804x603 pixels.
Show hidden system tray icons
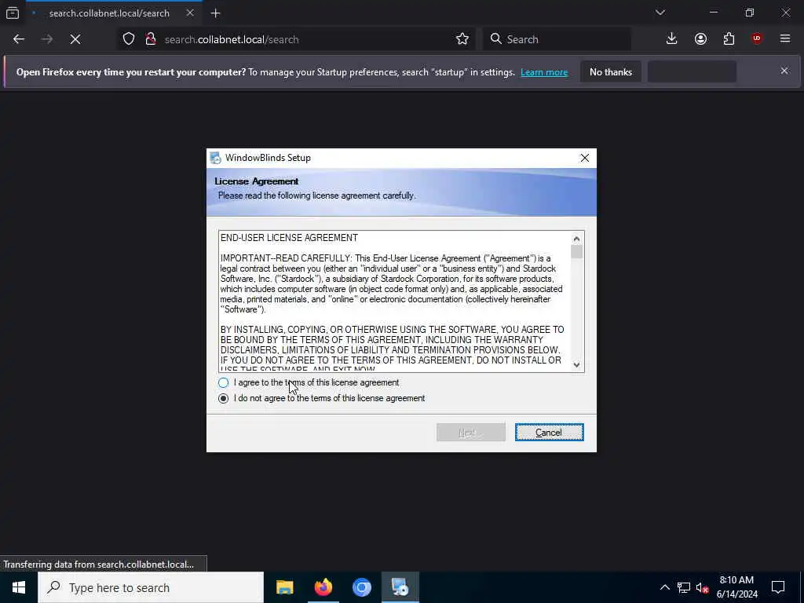point(664,587)
